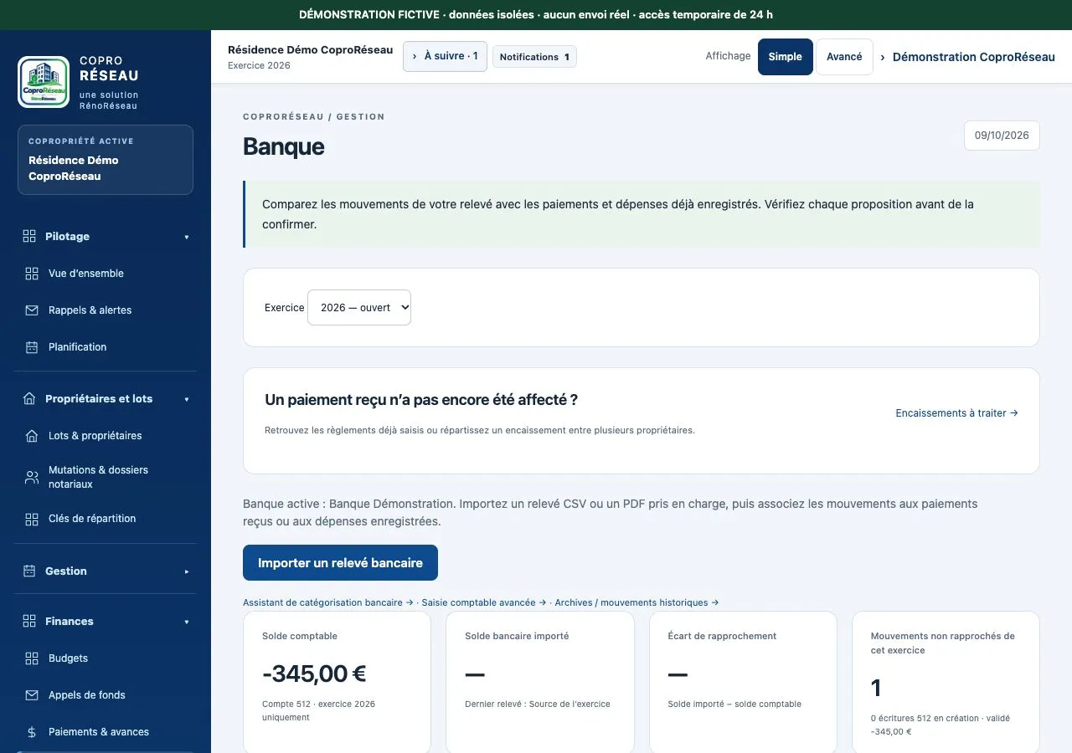Screen dimensions: 1072x753
Task: Click the 09/10/2026 date field
Action: click(x=1002, y=136)
